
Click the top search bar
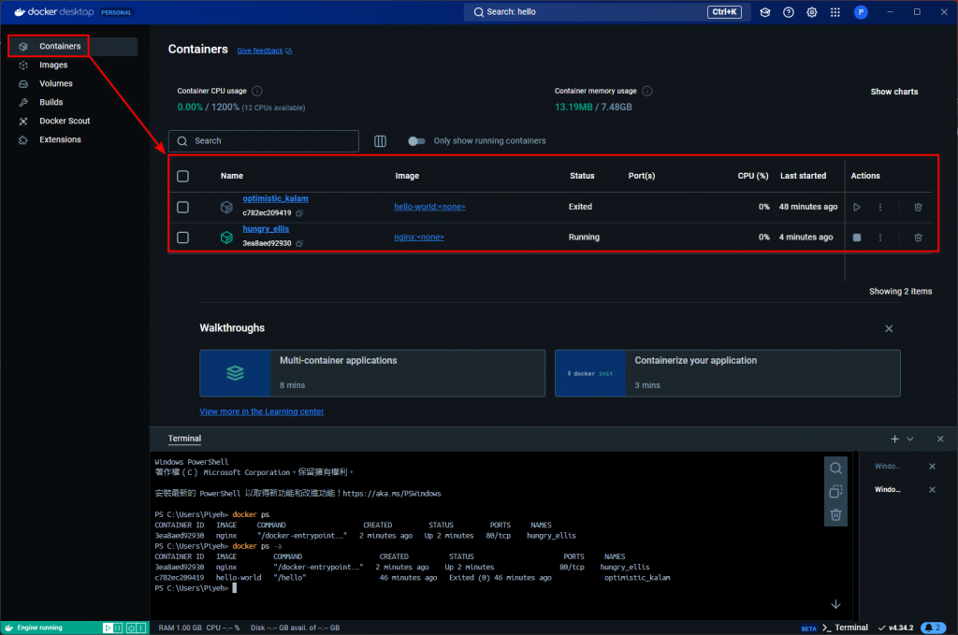pyautogui.click(x=606, y=12)
